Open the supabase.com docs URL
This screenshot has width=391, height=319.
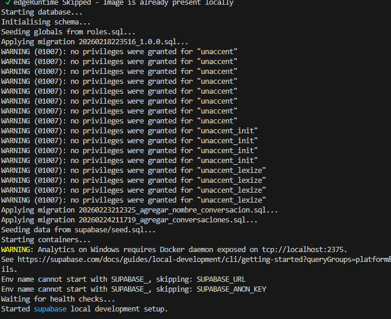[204, 260]
